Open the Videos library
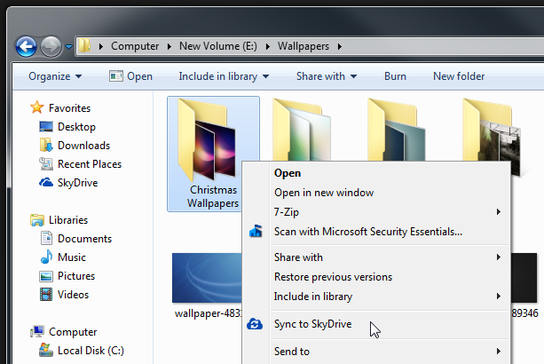Screen dimensions: 544x364 pyautogui.click(x=73, y=295)
